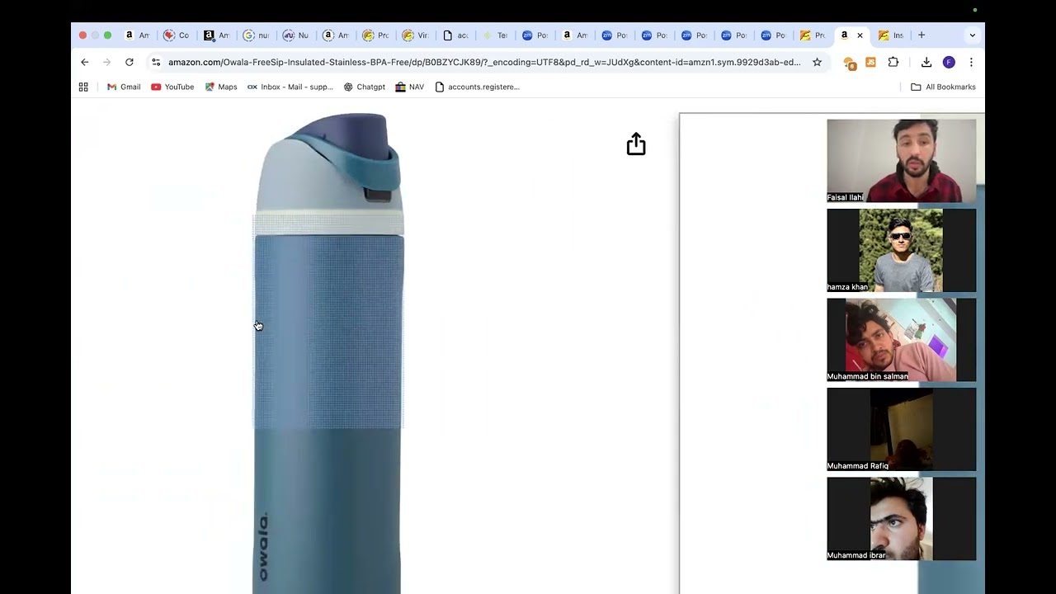Open the Inbox - Mail bookmark
The image size is (1056, 594).
tap(290, 87)
